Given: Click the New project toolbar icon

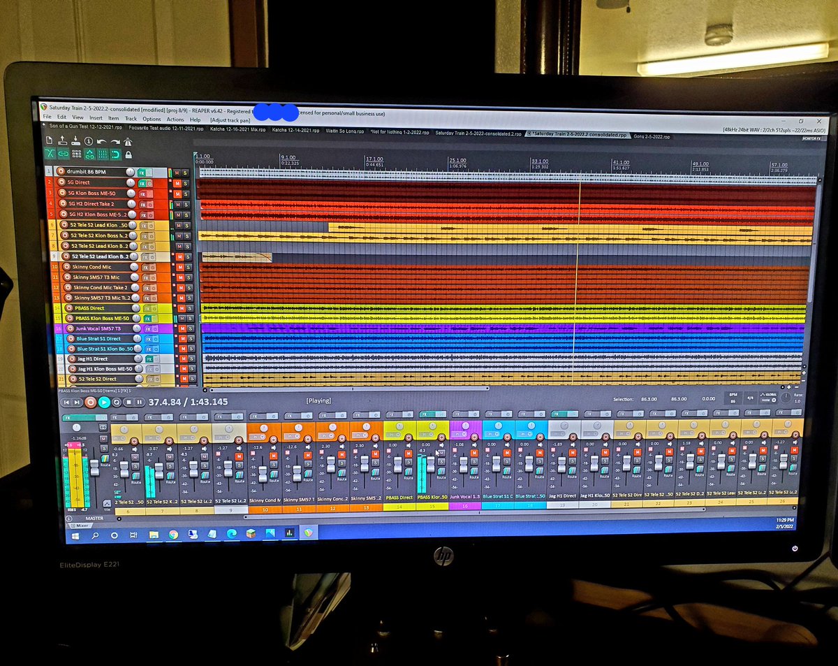Looking at the screenshot, I should 49,140.
